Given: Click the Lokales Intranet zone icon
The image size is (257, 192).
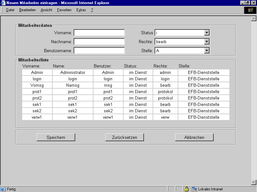Looking at the screenshot, I should [194, 189].
